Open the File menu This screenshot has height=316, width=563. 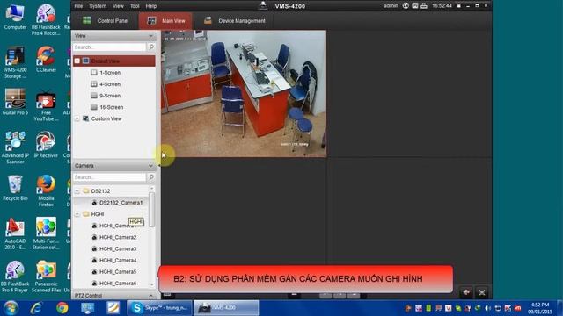78,6
